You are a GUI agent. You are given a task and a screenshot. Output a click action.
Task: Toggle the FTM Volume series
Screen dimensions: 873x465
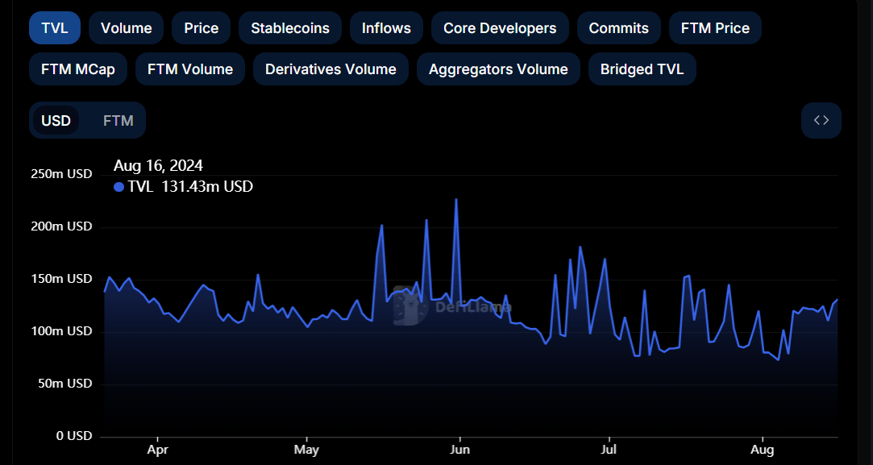tap(190, 69)
